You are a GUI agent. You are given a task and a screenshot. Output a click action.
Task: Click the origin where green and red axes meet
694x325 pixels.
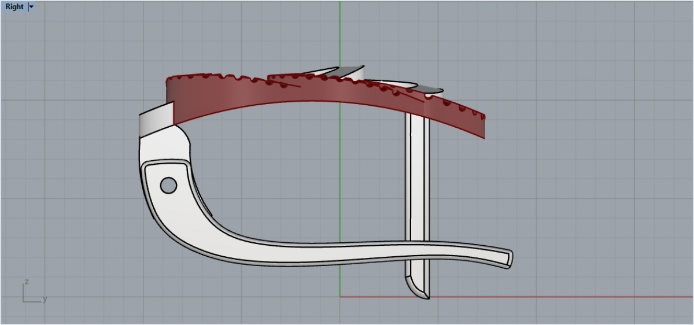(x=340, y=297)
